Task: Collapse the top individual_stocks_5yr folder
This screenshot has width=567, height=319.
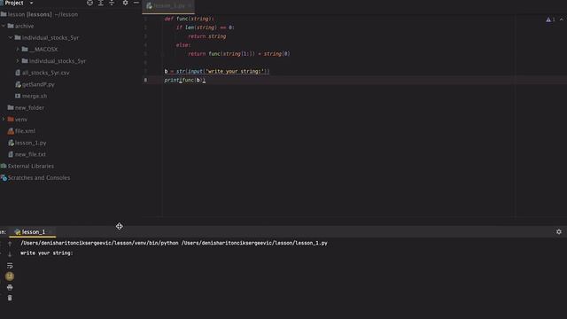Action: (11, 37)
